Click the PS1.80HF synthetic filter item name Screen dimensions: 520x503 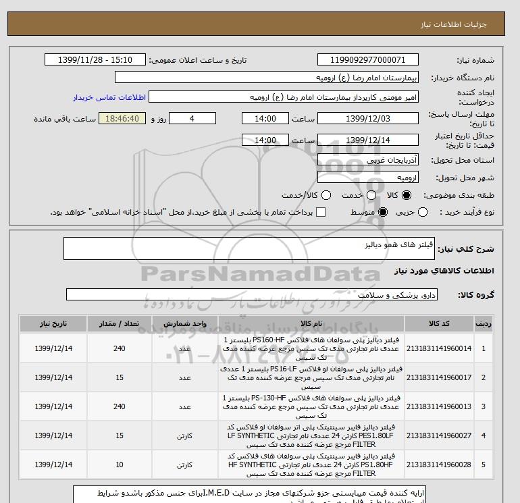point(311,465)
